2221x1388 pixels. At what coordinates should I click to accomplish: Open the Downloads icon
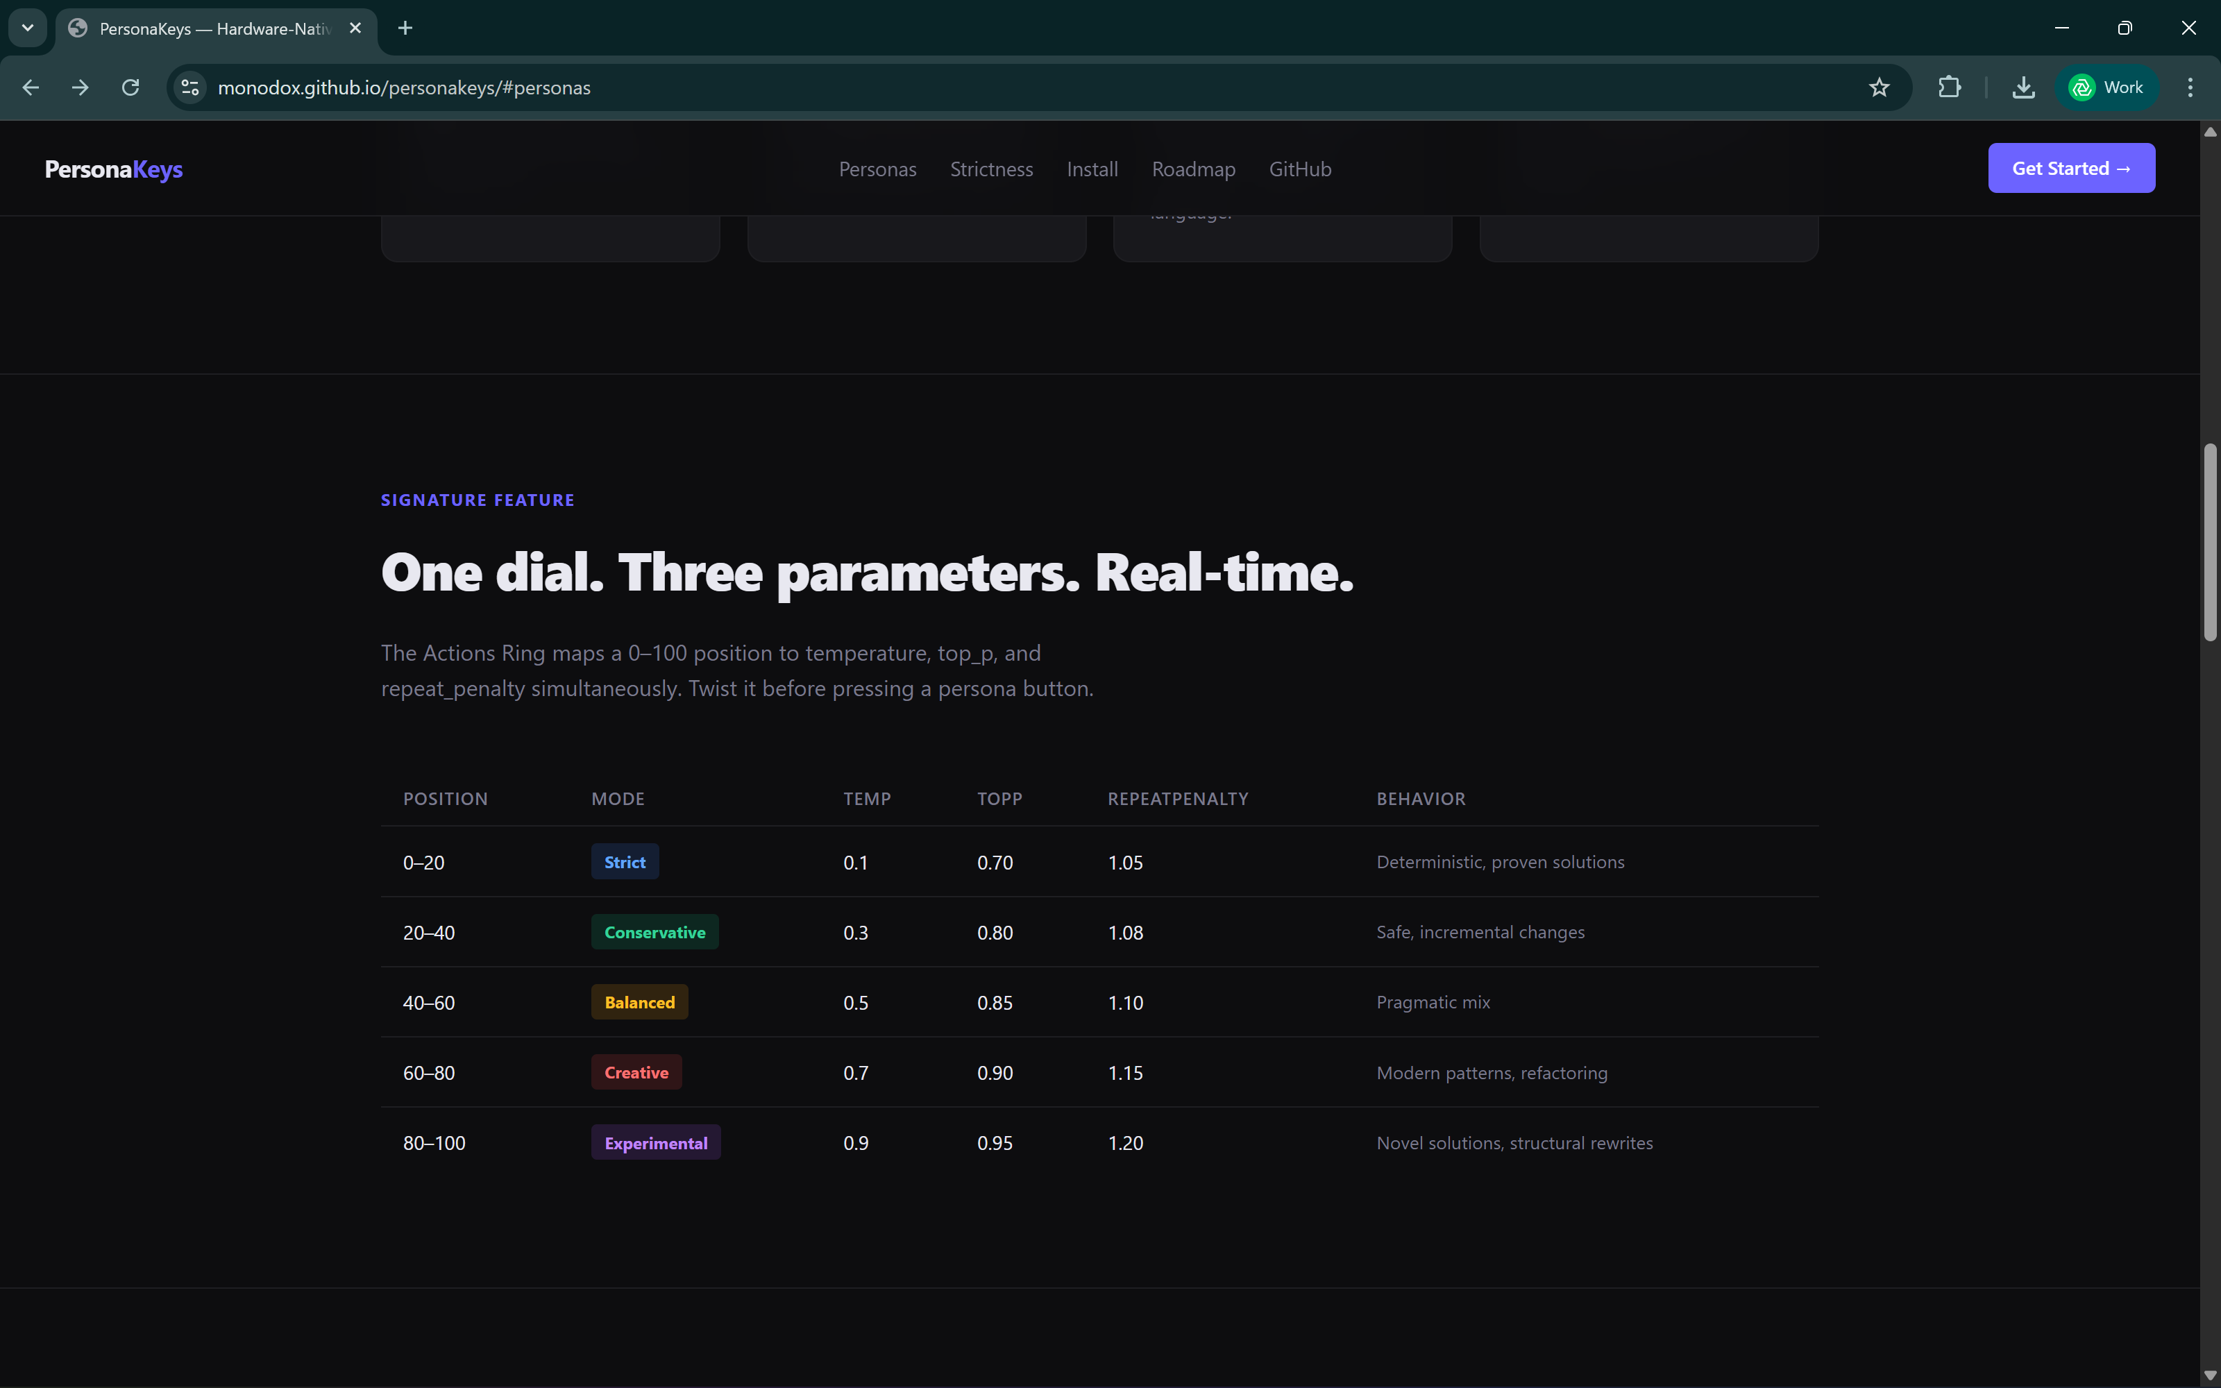click(x=2022, y=87)
